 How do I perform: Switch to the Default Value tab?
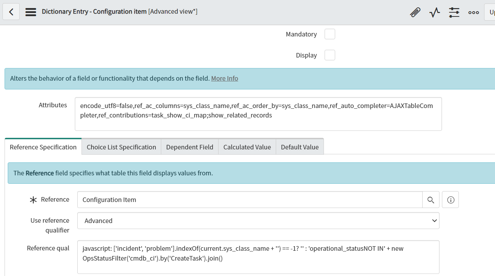[300, 147]
